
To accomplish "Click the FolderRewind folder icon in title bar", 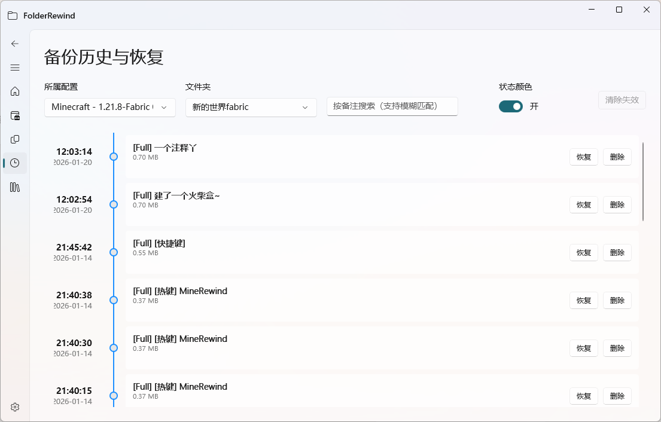I will [13, 16].
